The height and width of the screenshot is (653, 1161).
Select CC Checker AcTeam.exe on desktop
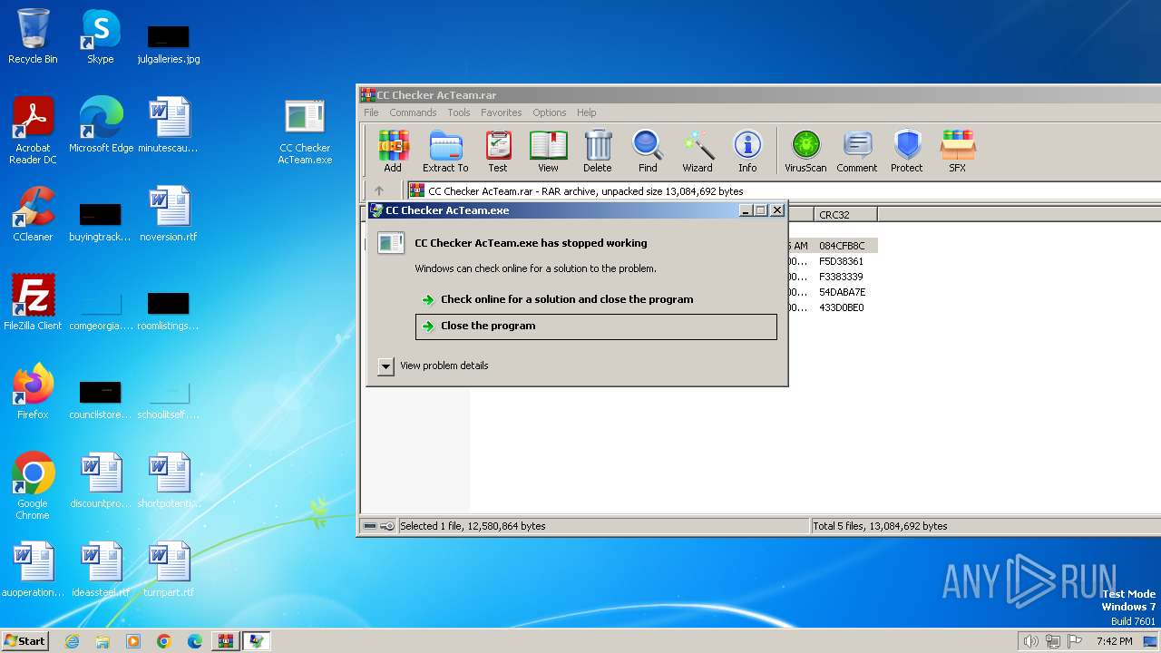tap(305, 132)
